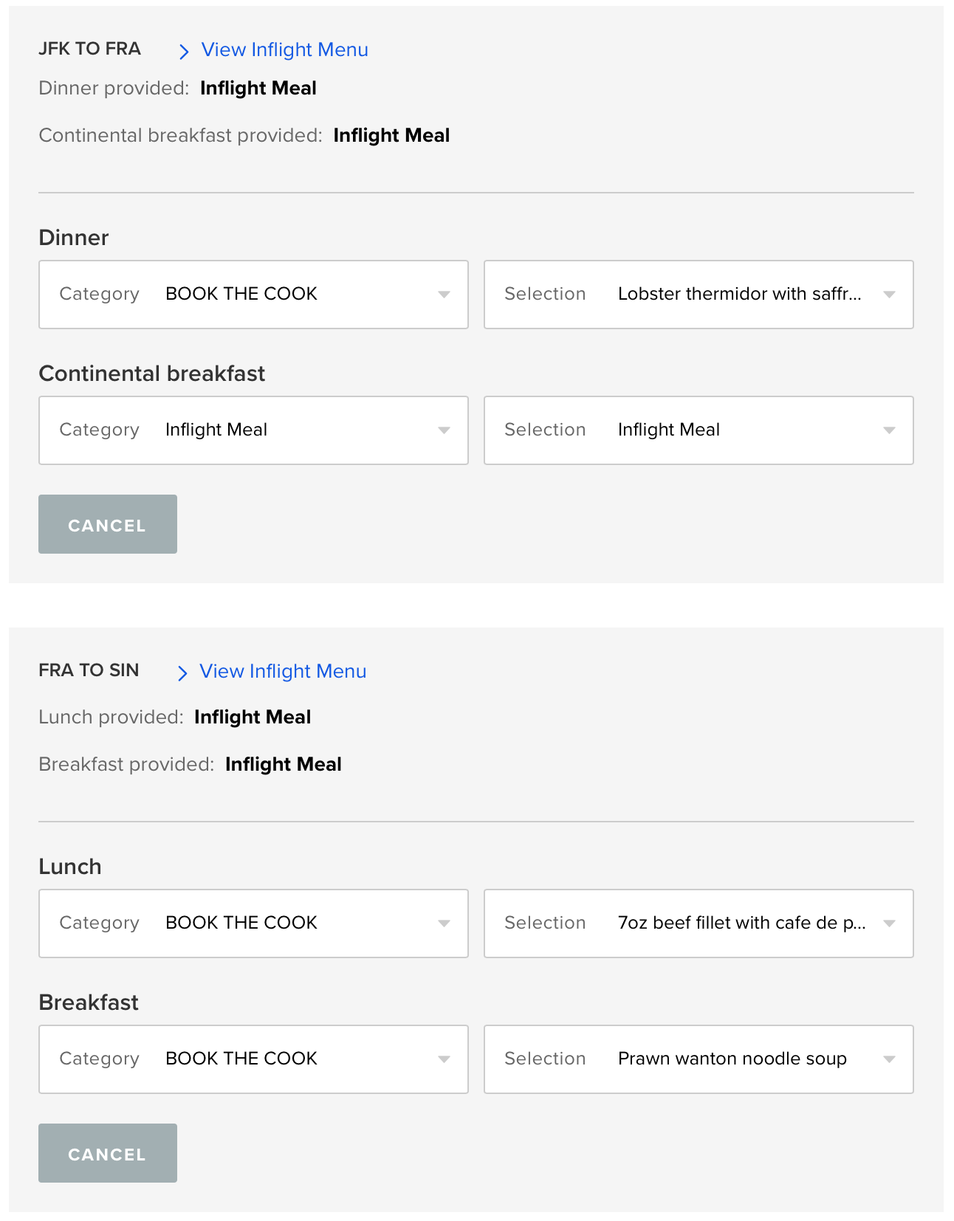Click arrow icon in Dinner Category dropdown

444,295
